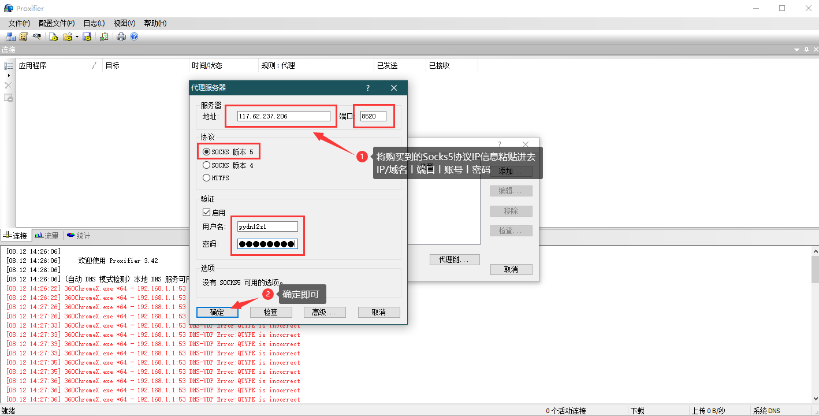Click 取消 in the proxy server dialog

379,312
